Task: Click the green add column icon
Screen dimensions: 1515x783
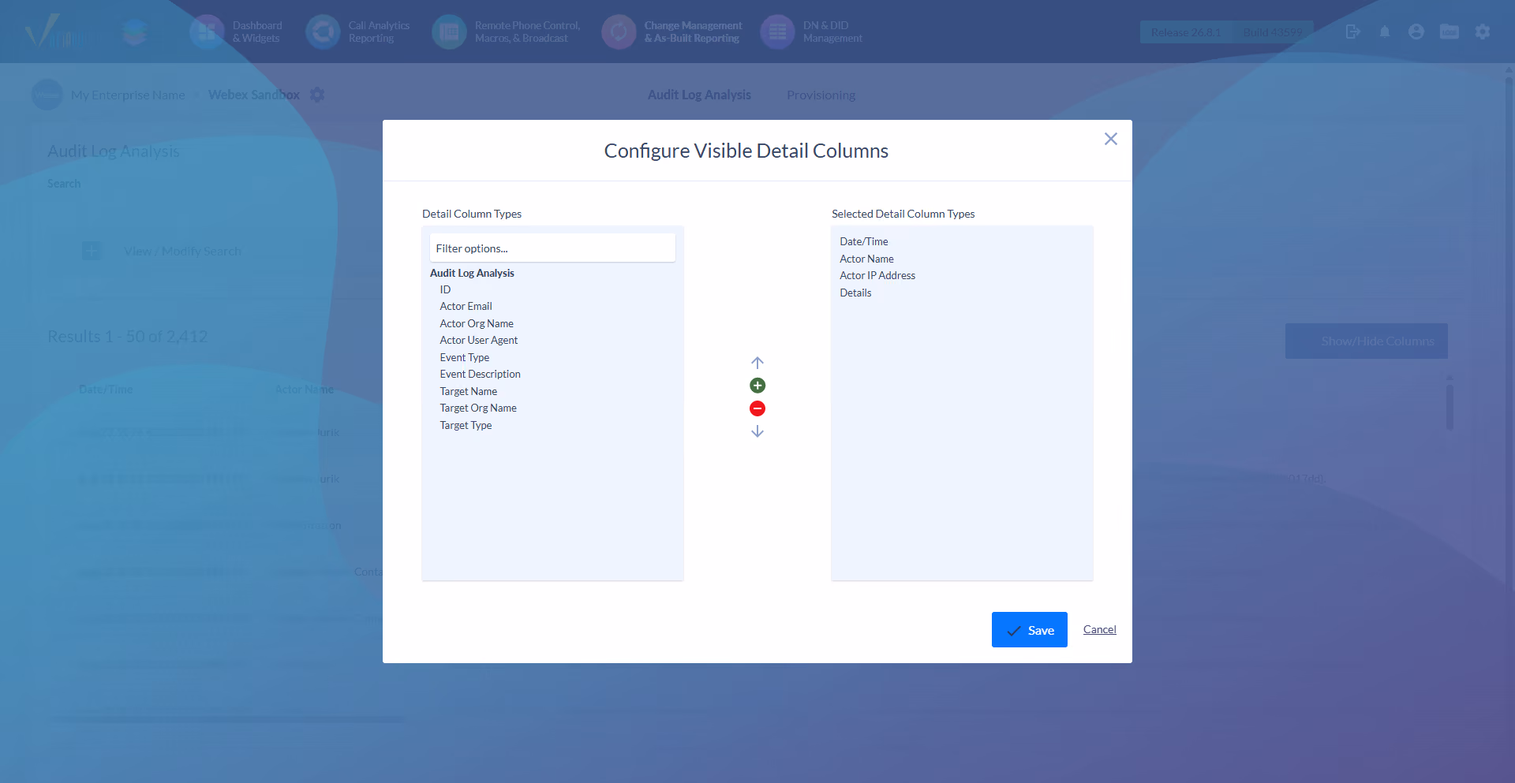Action: click(x=757, y=386)
